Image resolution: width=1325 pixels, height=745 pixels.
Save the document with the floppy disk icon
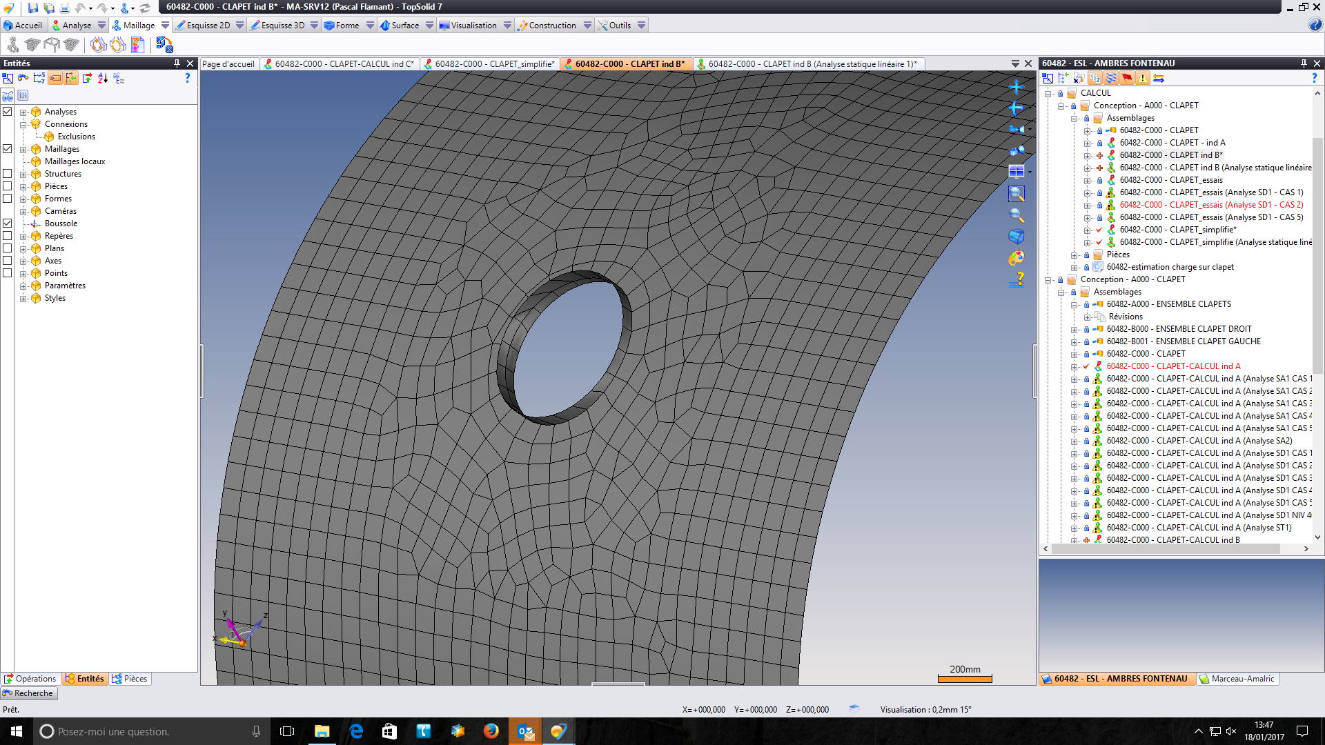[32, 8]
